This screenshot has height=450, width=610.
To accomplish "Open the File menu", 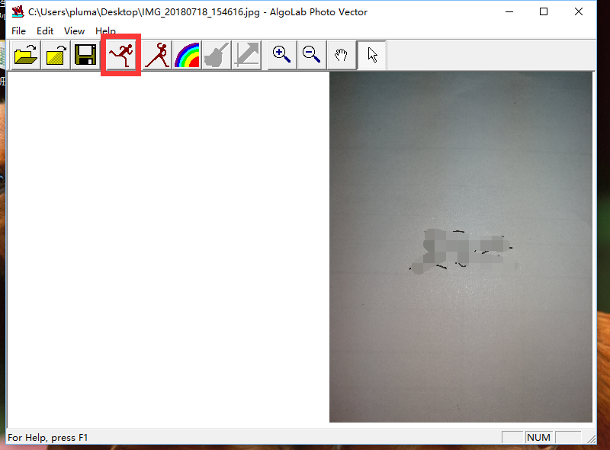I will point(18,31).
